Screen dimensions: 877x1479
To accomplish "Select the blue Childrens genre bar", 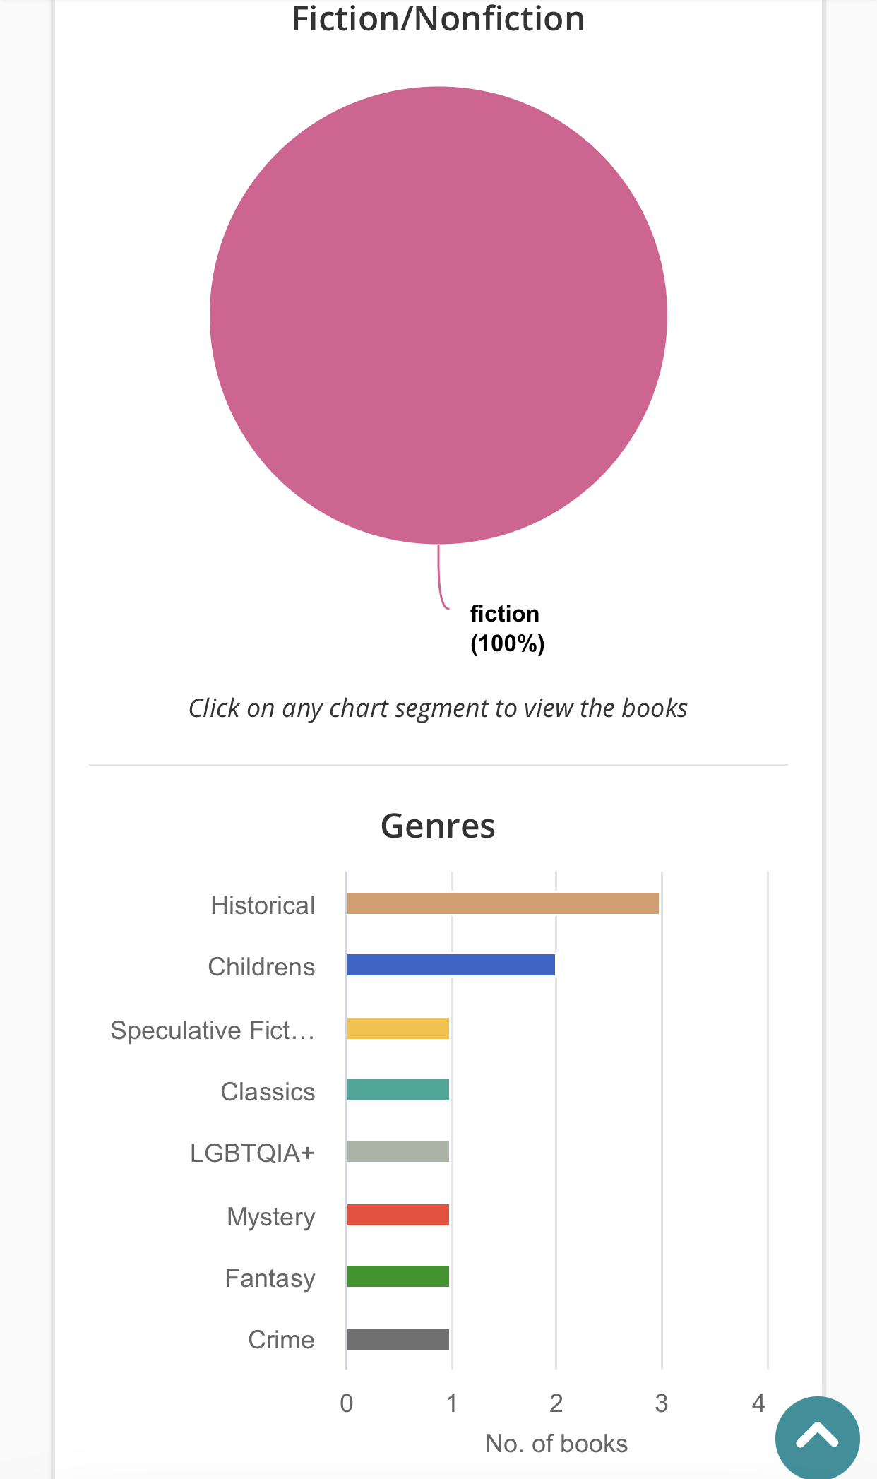I will (x=451, y=965).
